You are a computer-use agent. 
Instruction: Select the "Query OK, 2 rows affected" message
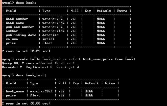point(38,63)
